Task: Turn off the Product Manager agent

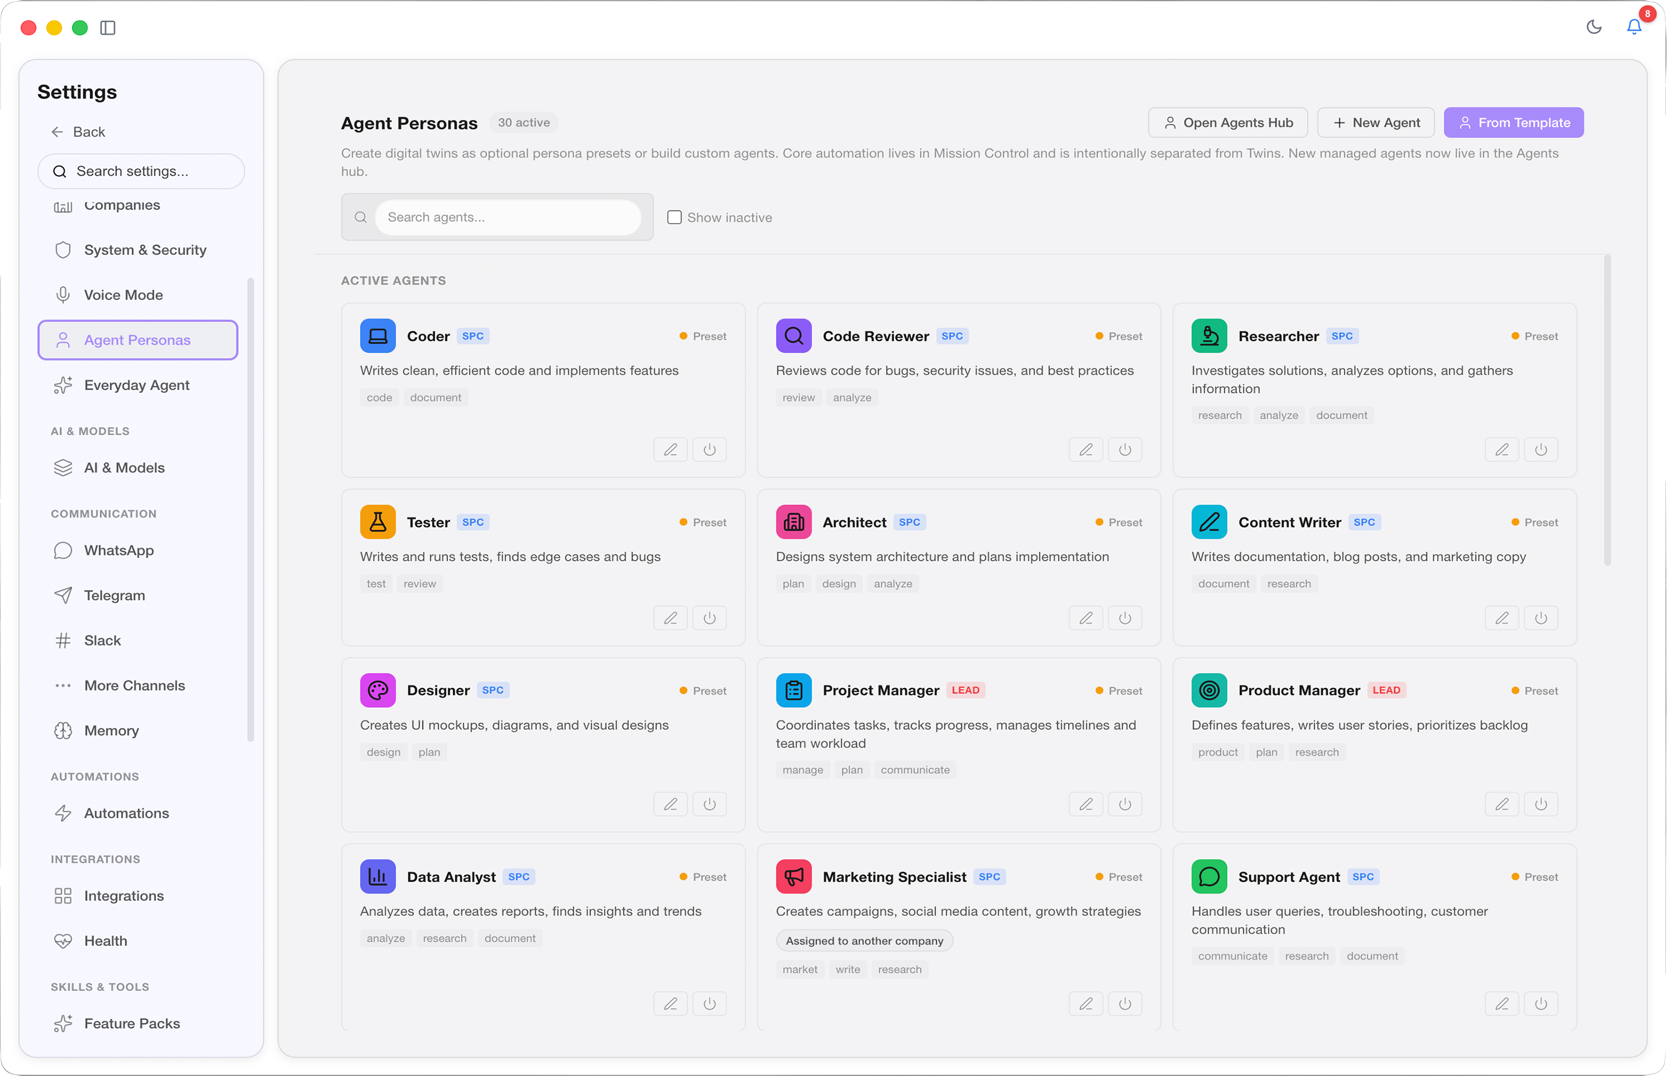Action: [x=1541, y=804]
